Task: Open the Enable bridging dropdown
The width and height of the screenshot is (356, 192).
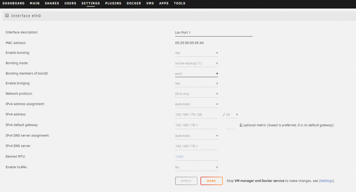Action: pyautogui.click(x=197, y=84)
